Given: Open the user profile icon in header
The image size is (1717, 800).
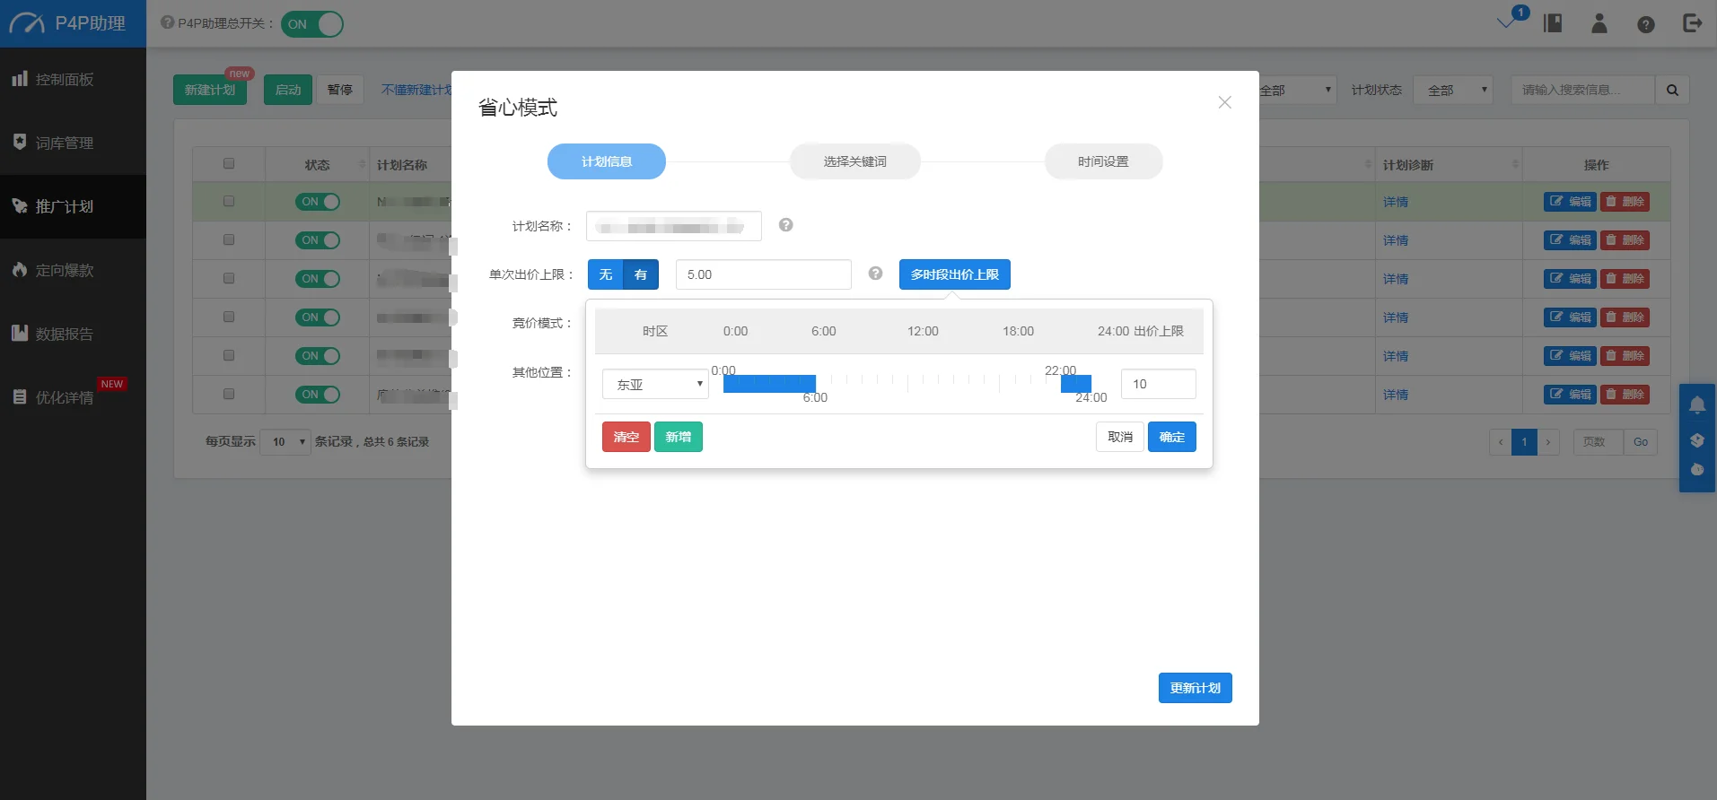Looking at the screenshot, I should point(1599,24).
